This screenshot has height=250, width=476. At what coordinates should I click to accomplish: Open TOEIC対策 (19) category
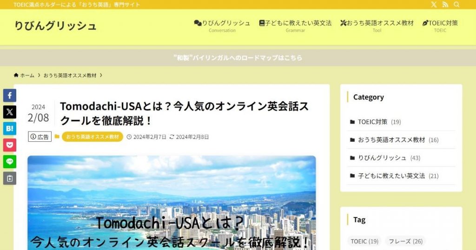[x=401, y=122]
